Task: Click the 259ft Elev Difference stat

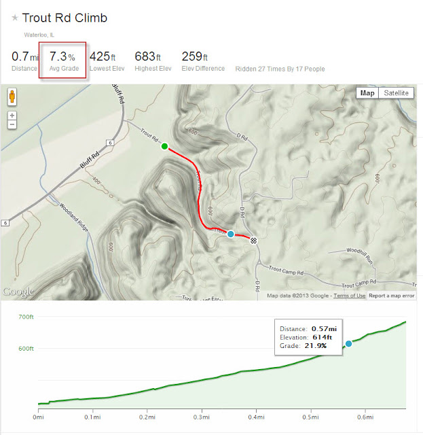Action: point(203,61)
